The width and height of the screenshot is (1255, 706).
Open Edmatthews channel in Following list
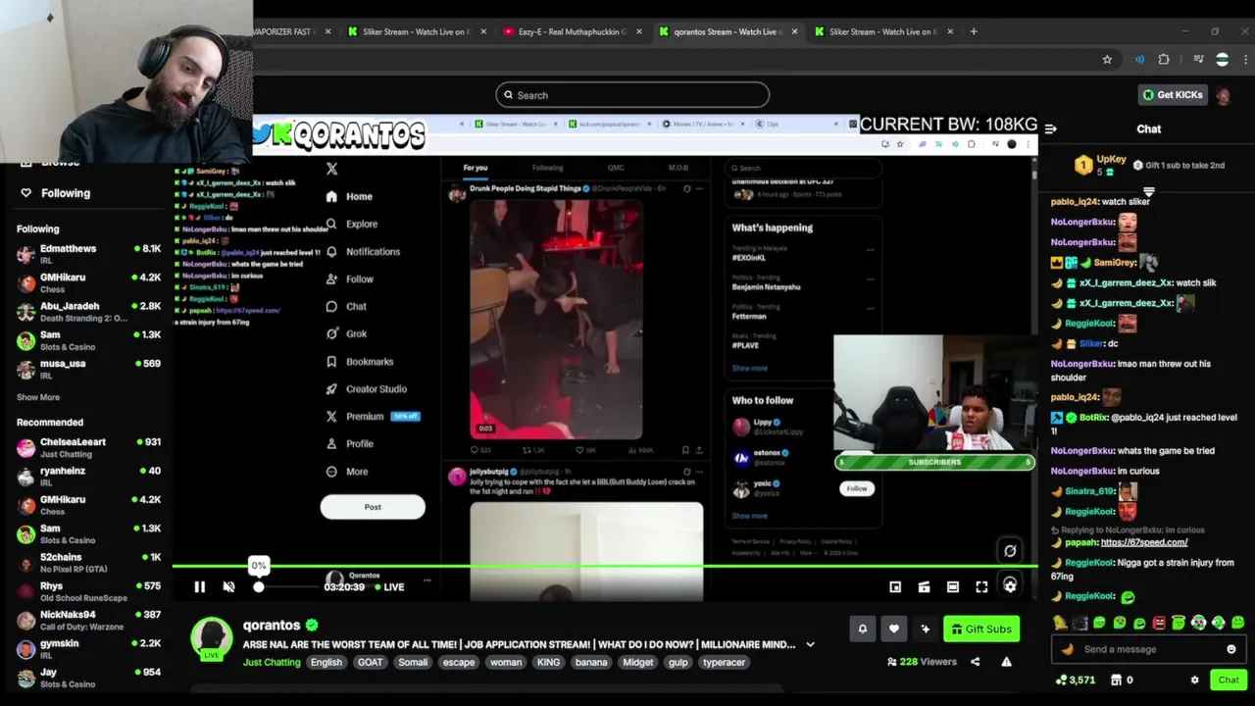(88, 253)
